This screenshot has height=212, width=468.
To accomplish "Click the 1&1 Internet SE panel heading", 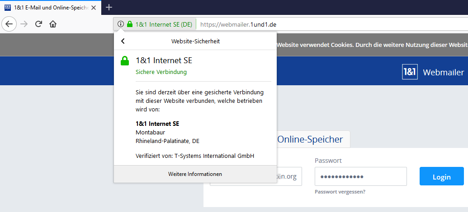I will [x=164, y=60].
